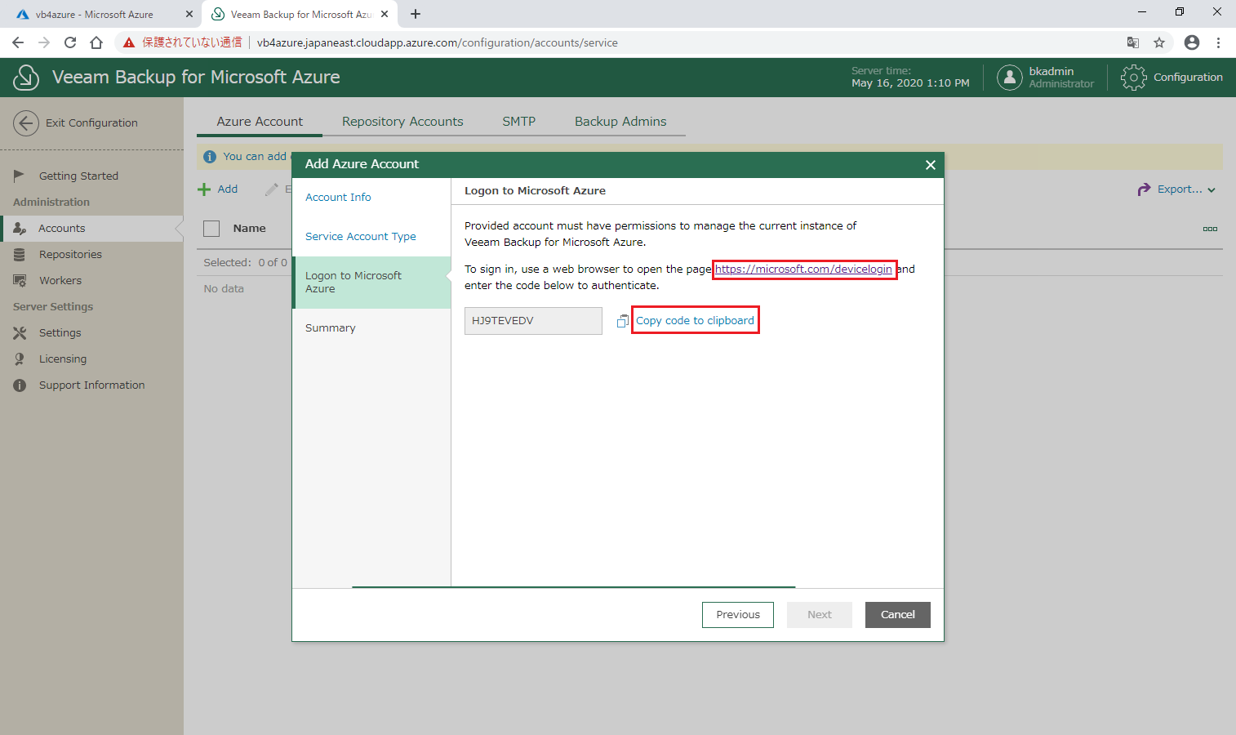
Task: Open a new browser tab
Action: (x=416, y=14)
